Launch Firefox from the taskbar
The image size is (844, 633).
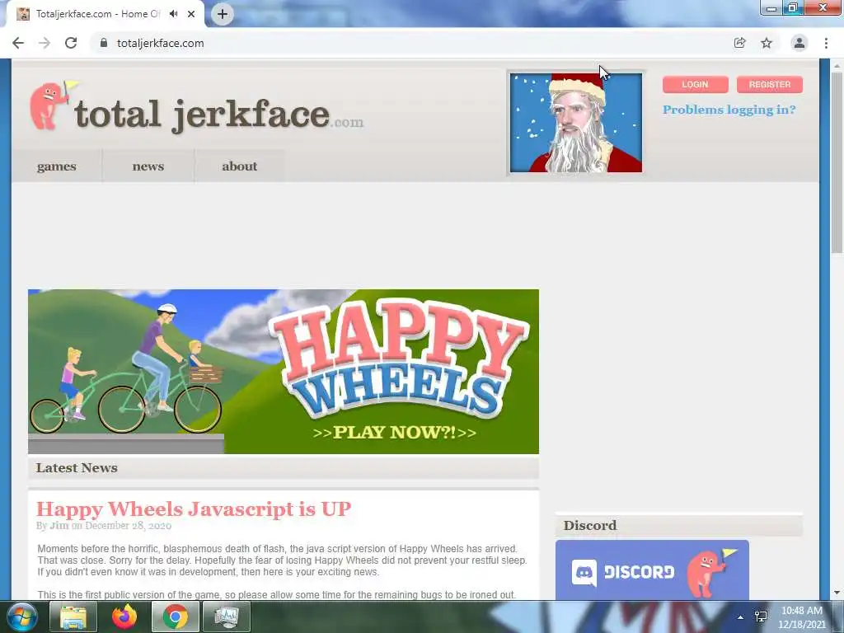click(124, 617)
